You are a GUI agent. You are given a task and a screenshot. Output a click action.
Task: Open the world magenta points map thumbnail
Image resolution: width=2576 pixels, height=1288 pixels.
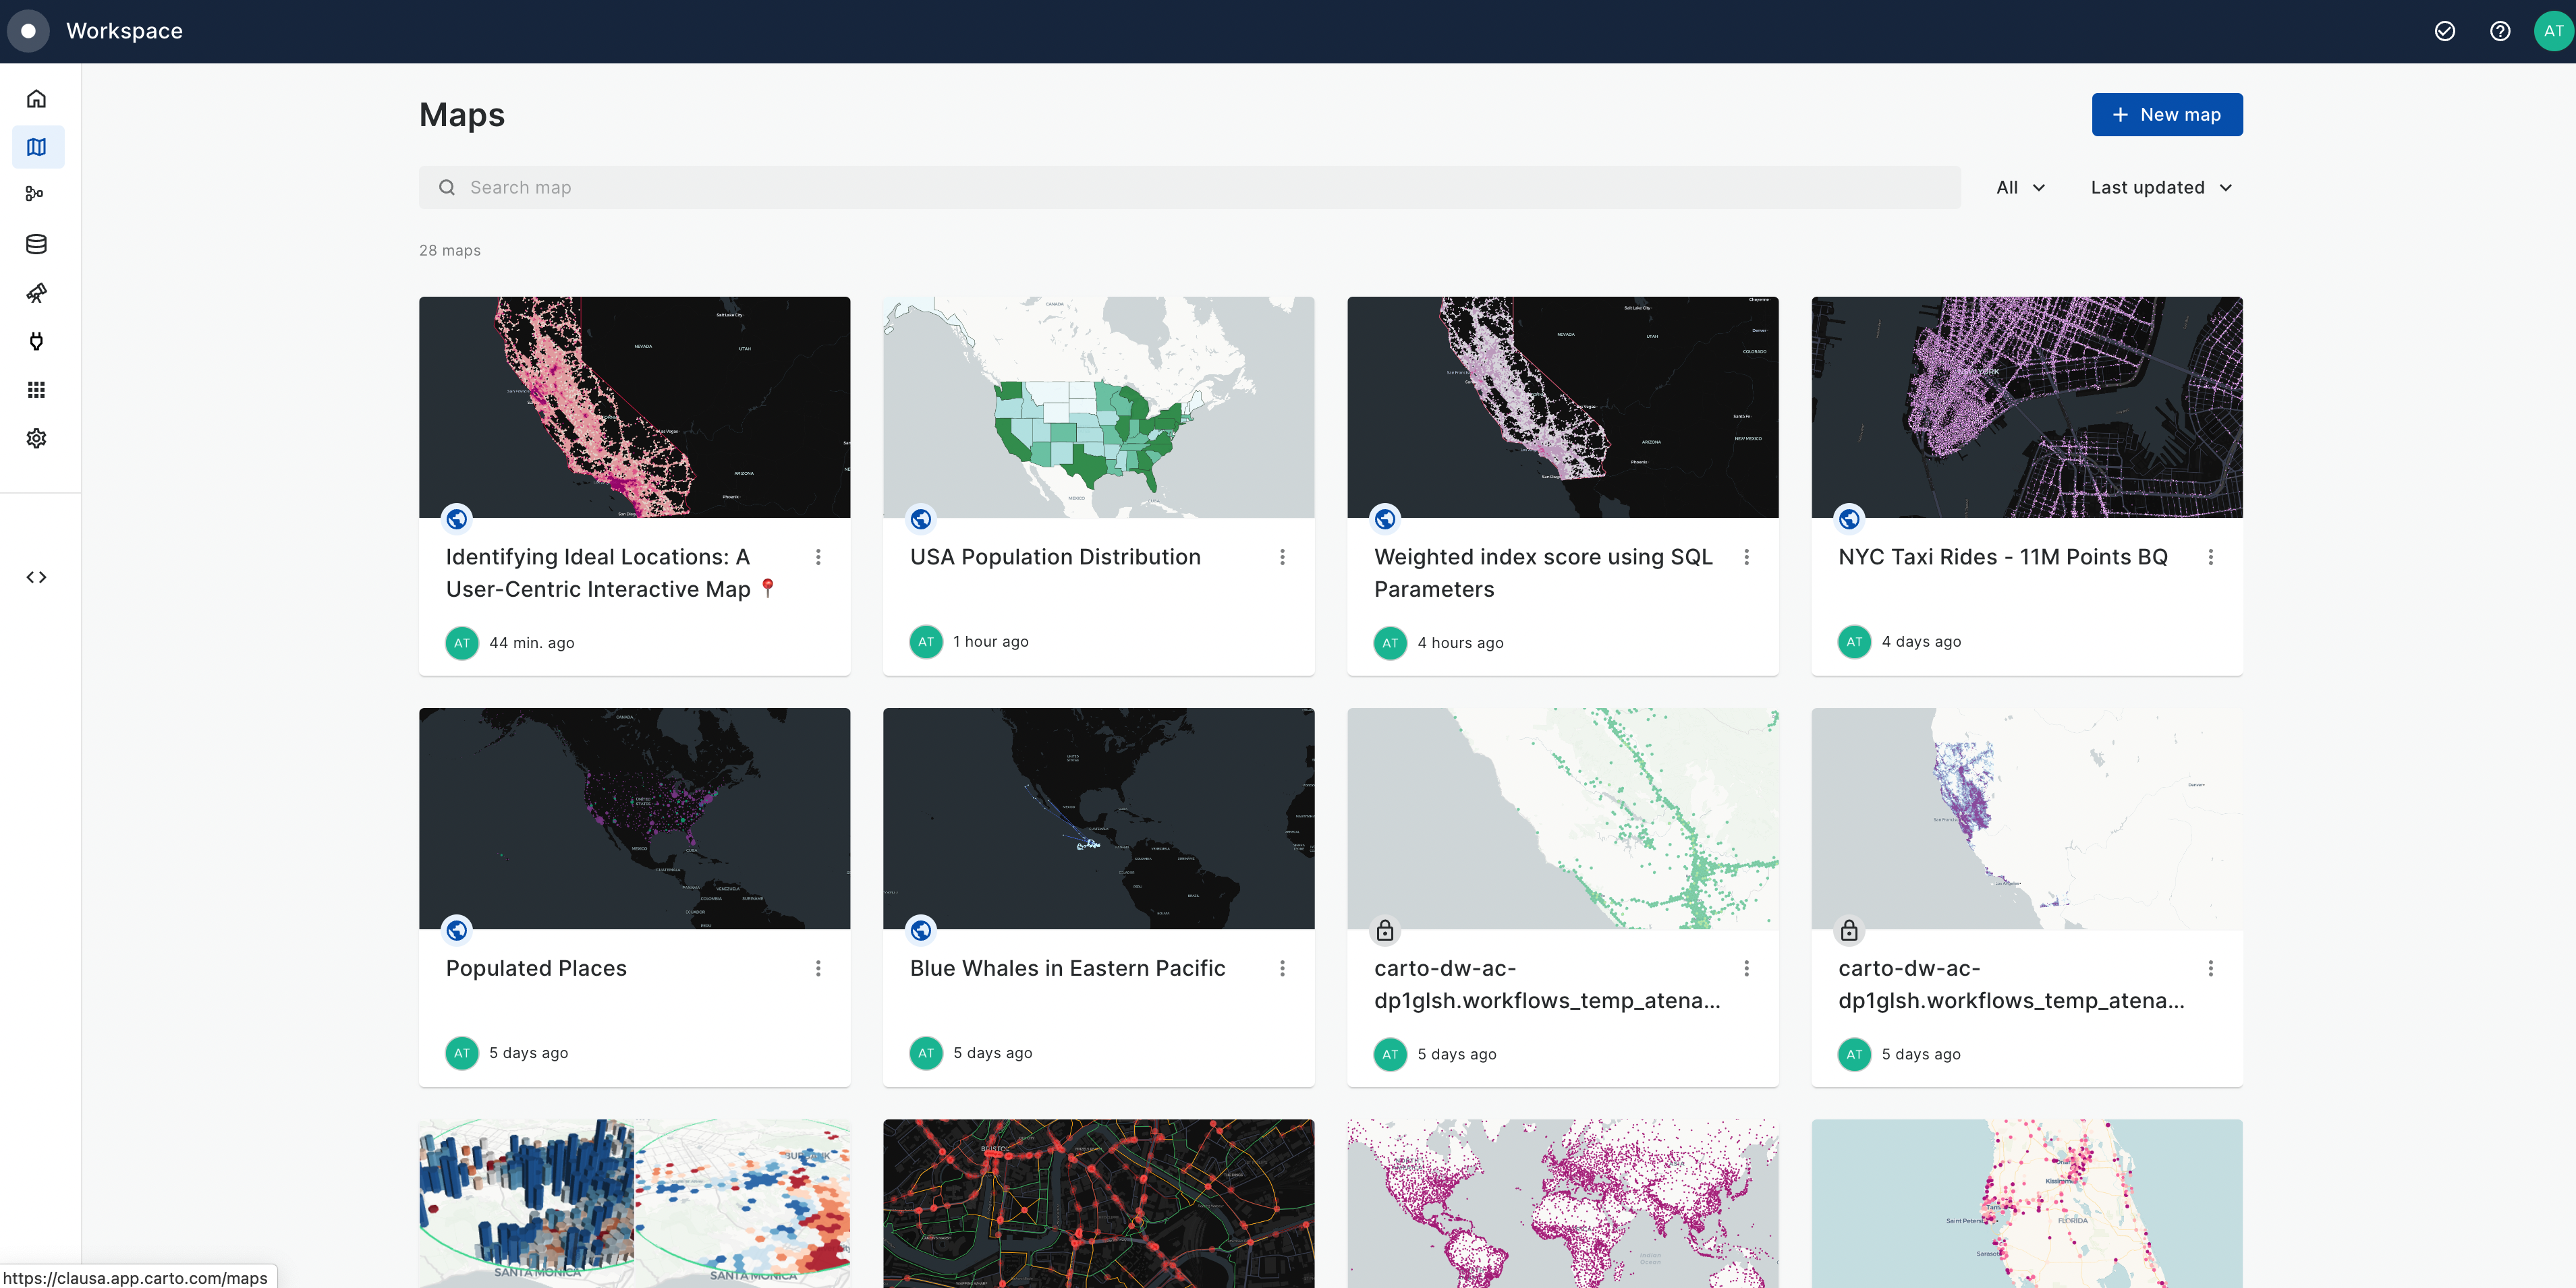1562,1203
